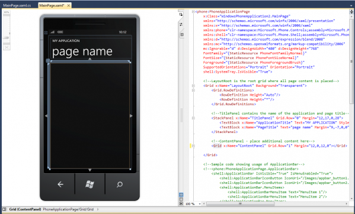This screenshot has width=355, height=214.
Task: Click the SupportedOrientations="Portrait" line
Action: point(259,67)
